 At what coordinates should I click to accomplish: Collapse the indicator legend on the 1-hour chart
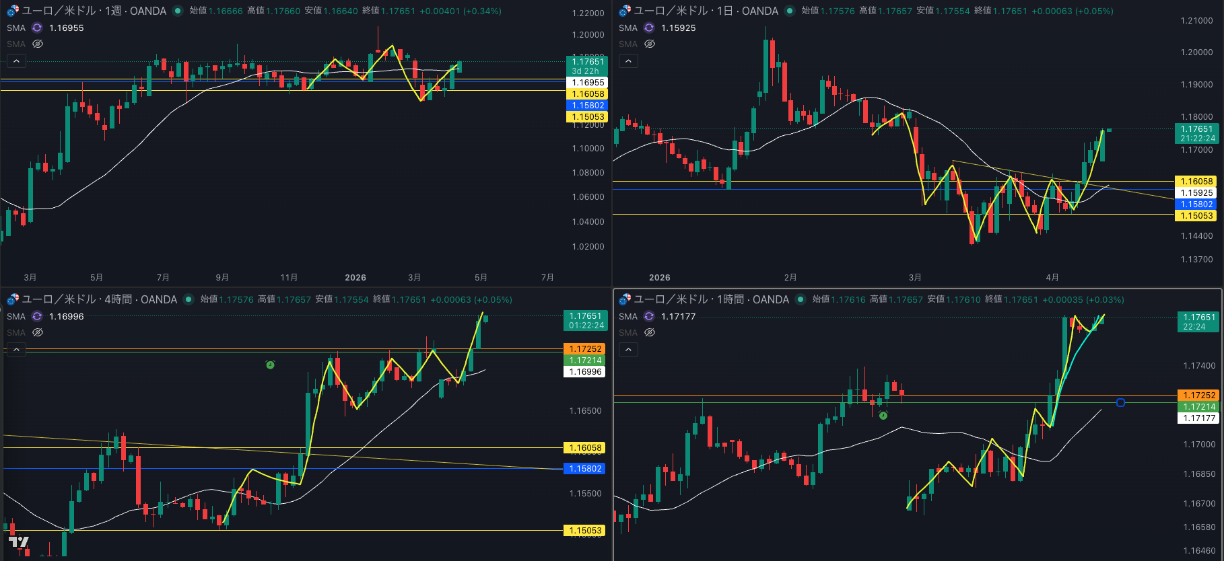pos(628,350)
